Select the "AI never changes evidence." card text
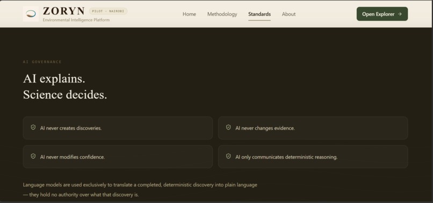433x203 pixels. point(265,128)
